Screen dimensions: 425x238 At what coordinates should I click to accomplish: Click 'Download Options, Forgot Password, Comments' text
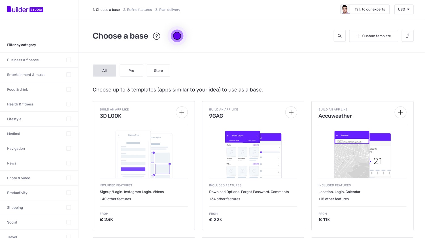click(x=249, y=192)
